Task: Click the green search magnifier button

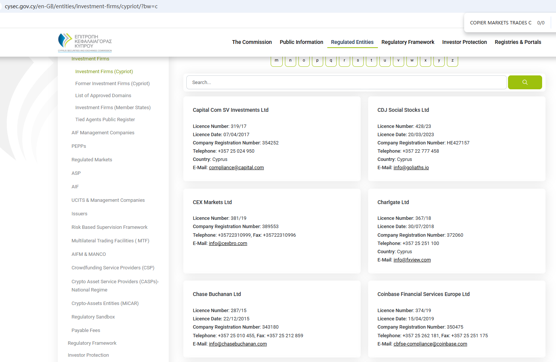Action: click(x=525, y=83)
